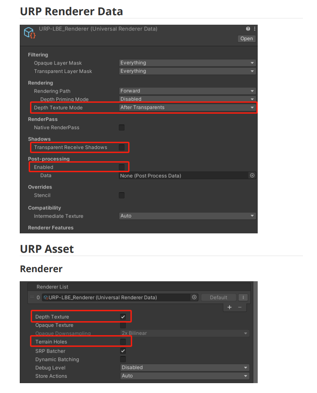Uncheck the Depth Texture checkbox
Viewport: 317px width, 393px height.
point(123,317)
